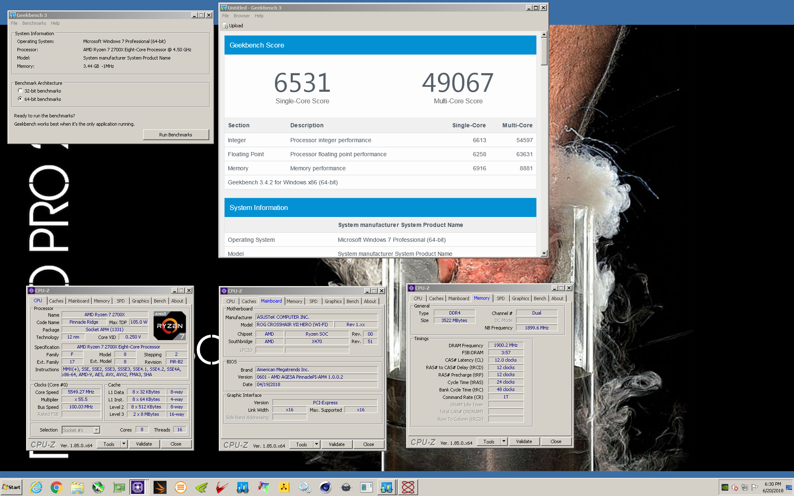Click the green circuit board taskbar icon
This screenshot has width=794, height=496.
pyautogui.click(x=119, y=487)
